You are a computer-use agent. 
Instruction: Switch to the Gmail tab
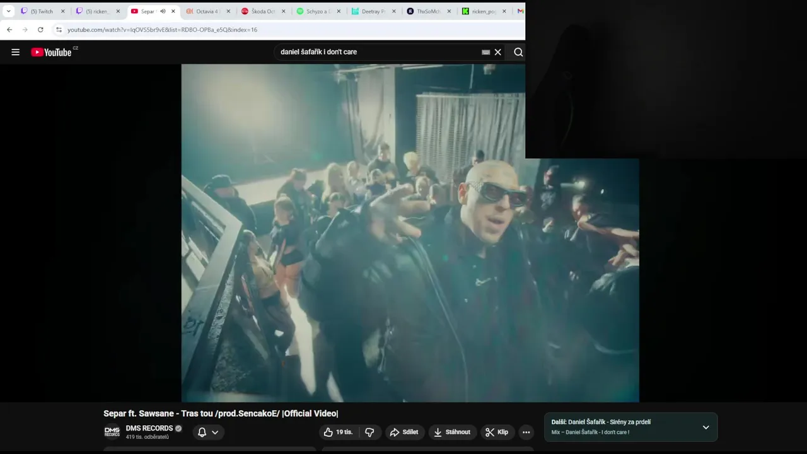520,11
